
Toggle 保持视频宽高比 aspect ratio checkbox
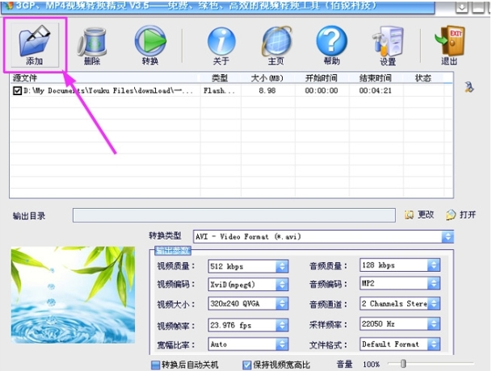point(247,365)
